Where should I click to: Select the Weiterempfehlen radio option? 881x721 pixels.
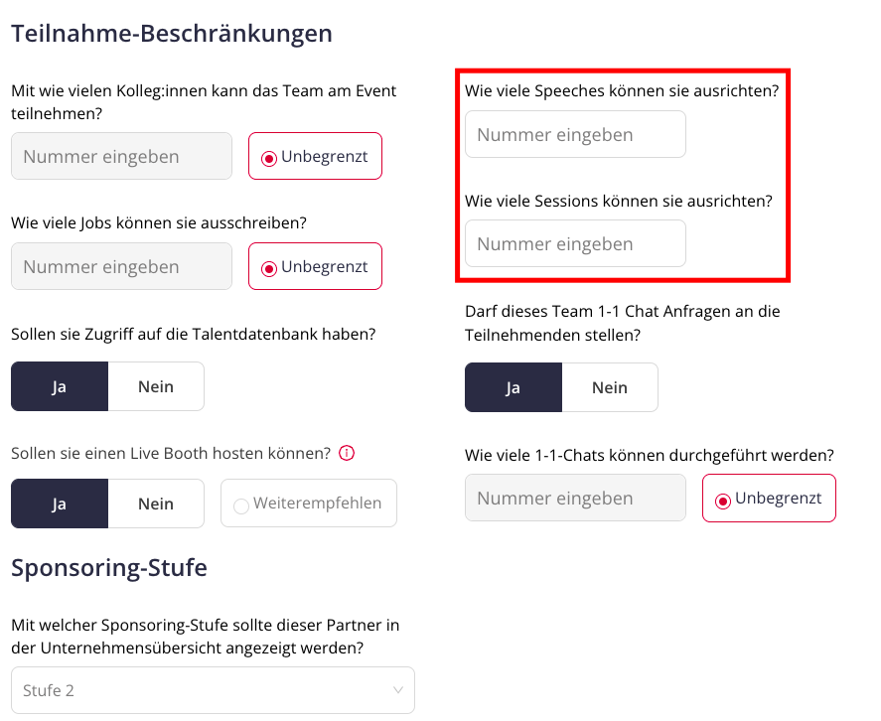pos(309,503)
